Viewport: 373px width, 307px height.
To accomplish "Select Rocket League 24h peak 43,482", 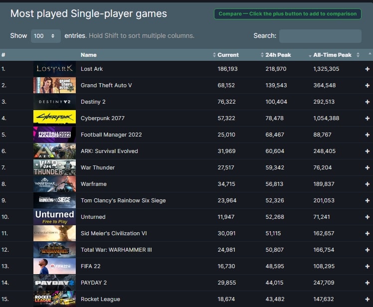I will click(x=275, y=299).
